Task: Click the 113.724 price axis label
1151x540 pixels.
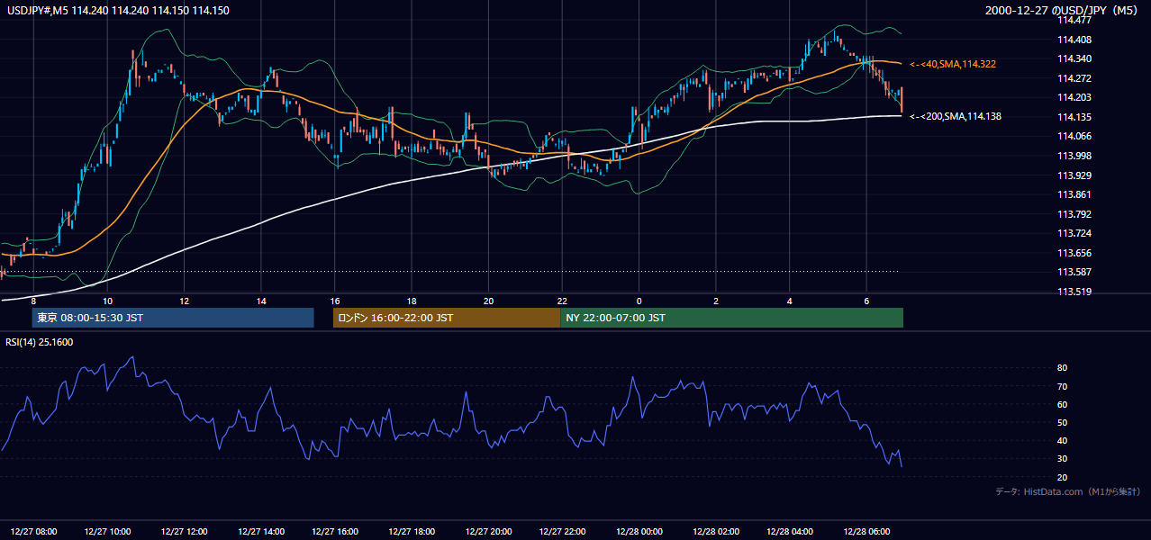Action: 1074,233
